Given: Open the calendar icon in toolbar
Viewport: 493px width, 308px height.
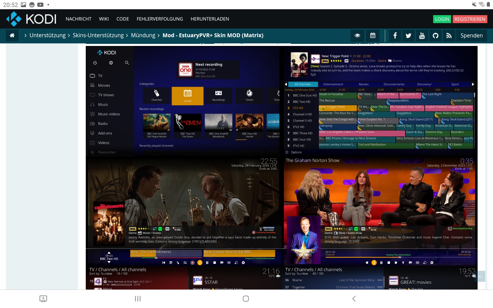Looking at the screenshot, I should 373,35.
